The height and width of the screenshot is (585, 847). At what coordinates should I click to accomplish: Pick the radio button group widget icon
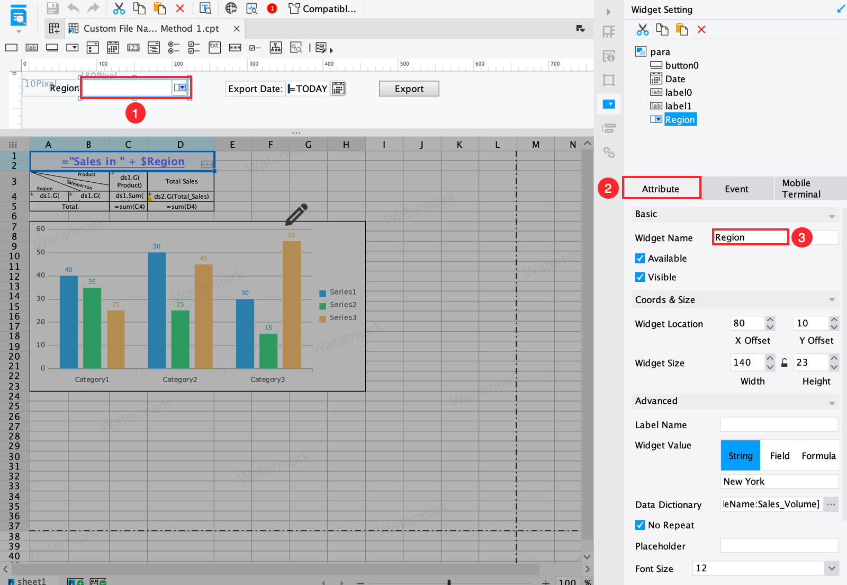click(x=174, y=48)
